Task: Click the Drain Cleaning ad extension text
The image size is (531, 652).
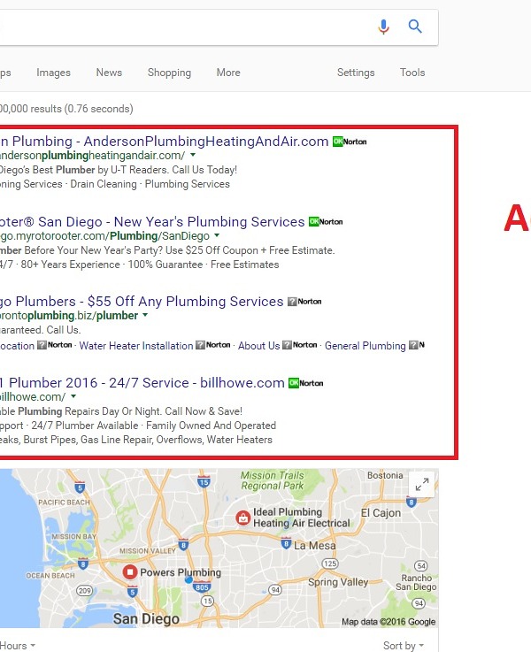Action: 104,184
